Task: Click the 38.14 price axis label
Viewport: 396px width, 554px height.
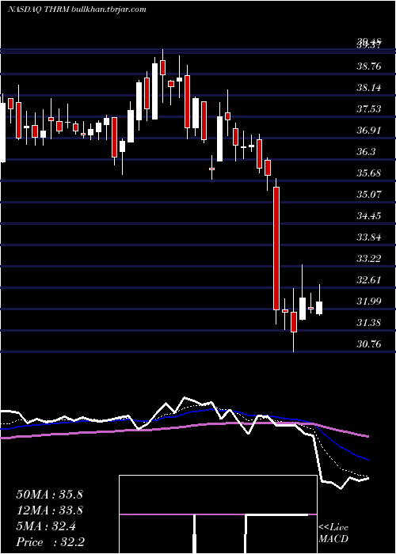Action: (369, 88)
